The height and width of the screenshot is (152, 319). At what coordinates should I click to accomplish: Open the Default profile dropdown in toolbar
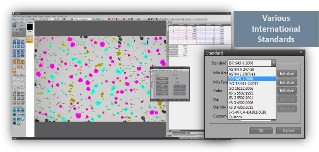[80, 19]
